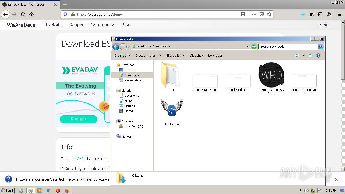Viewport: 345px width, 194px height.
Task: Click the Search Downloads field
Action: [288, 47]
